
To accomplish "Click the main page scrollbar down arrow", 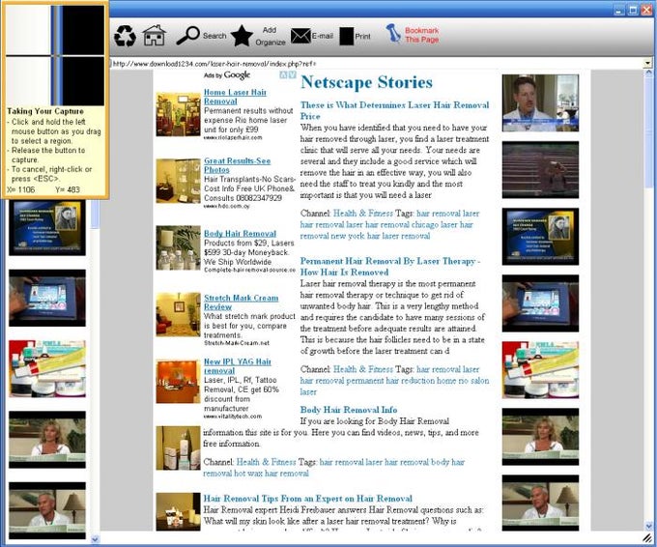I will coord(648,525).
